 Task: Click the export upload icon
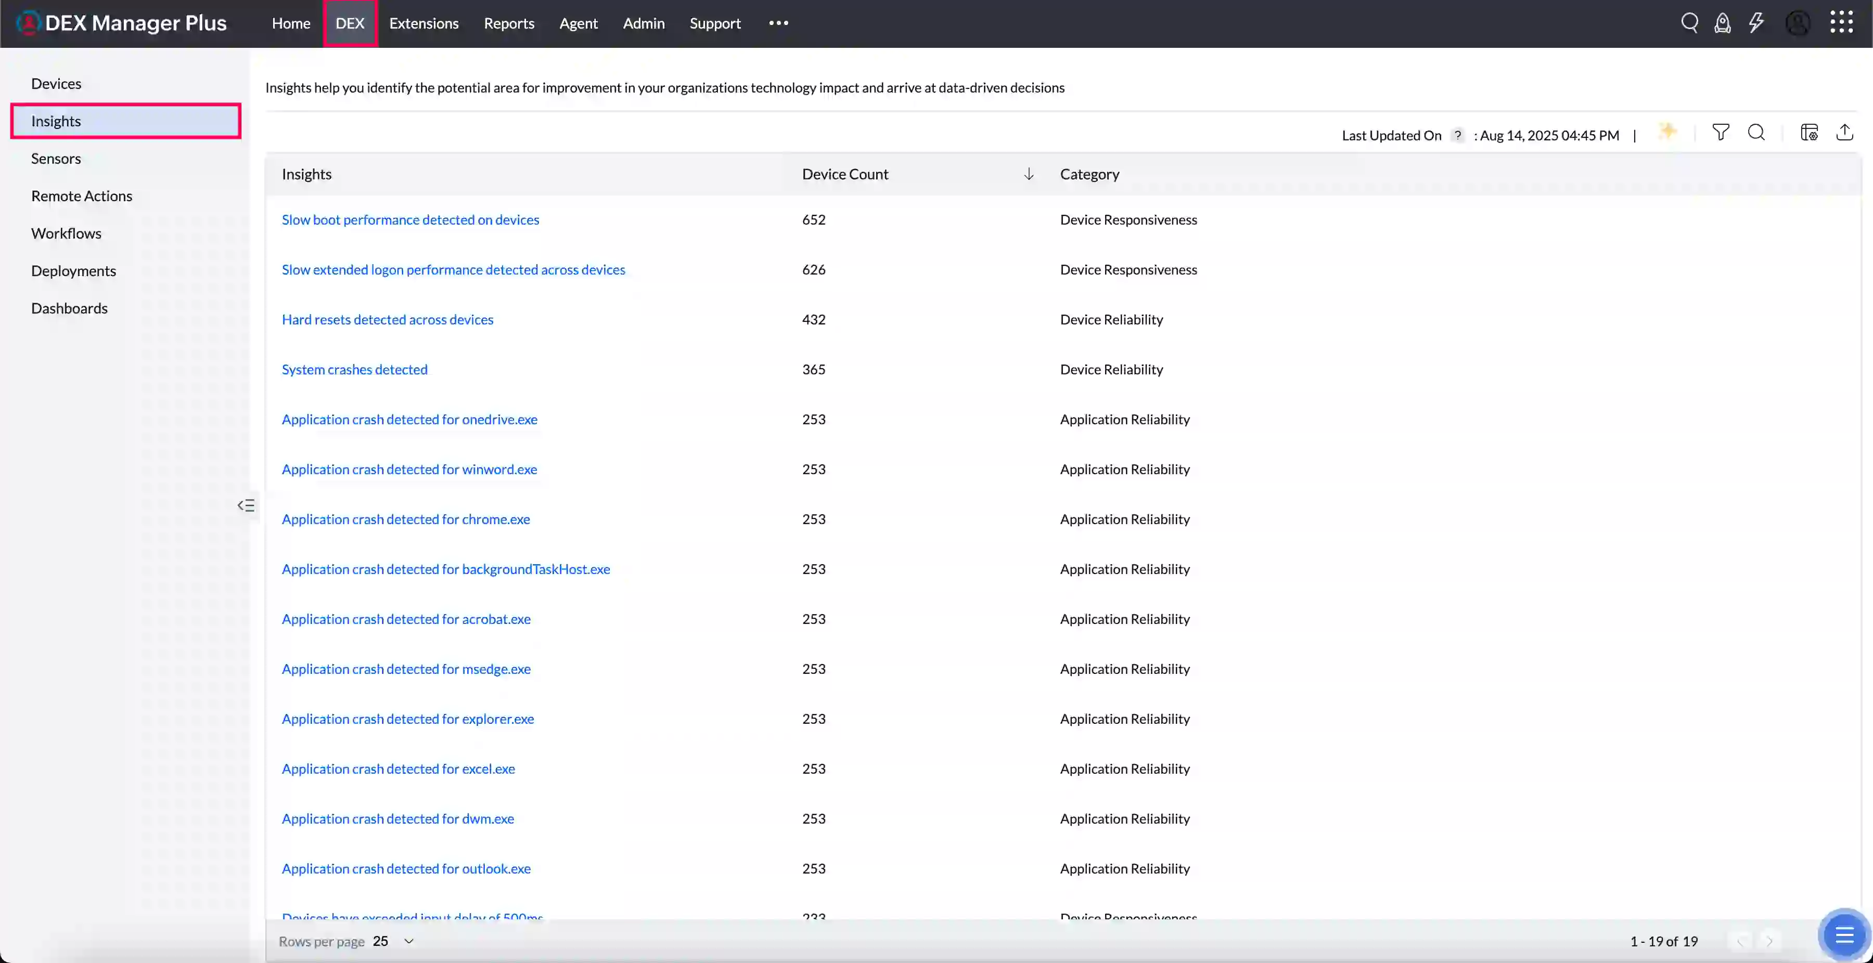coord(1844,132)
